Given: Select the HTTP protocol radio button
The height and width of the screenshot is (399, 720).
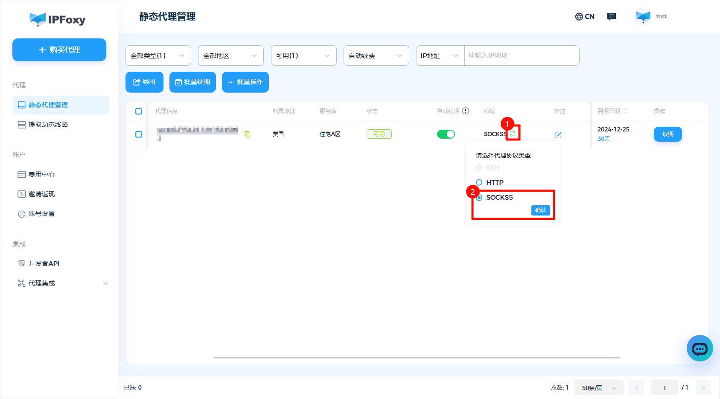Looking at the screenshot, I should click(x=479, y=182).
